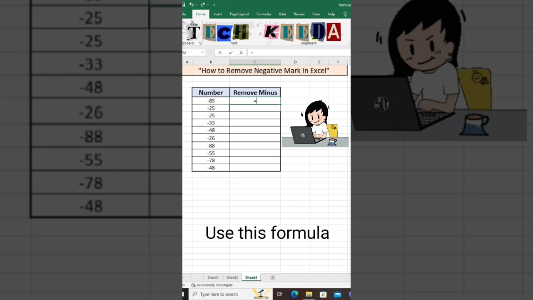Customize the Quick Access Toolbar
Screen dimensions: 533x300
tap(214, 5)
